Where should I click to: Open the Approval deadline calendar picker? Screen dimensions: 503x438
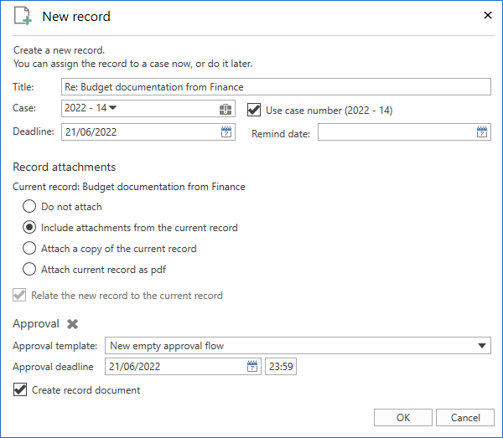point(252,367)
